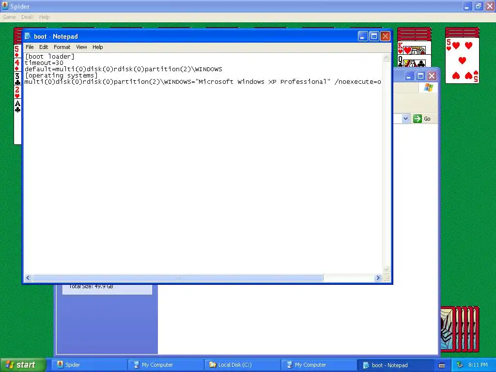Click the Spider title bar icon
Viewport: 496px width, 372px height.
[5, 6]
